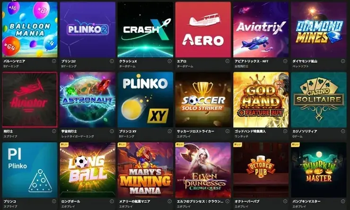Open info icon for ゴッドハンド特集購入
Screen dimensions: 350x210
click(285, 131)
